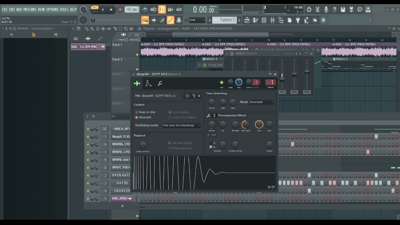The image size is (400, 225).
Task: Select the Playlist paint brush tool
Action: (x=92, y=28)
